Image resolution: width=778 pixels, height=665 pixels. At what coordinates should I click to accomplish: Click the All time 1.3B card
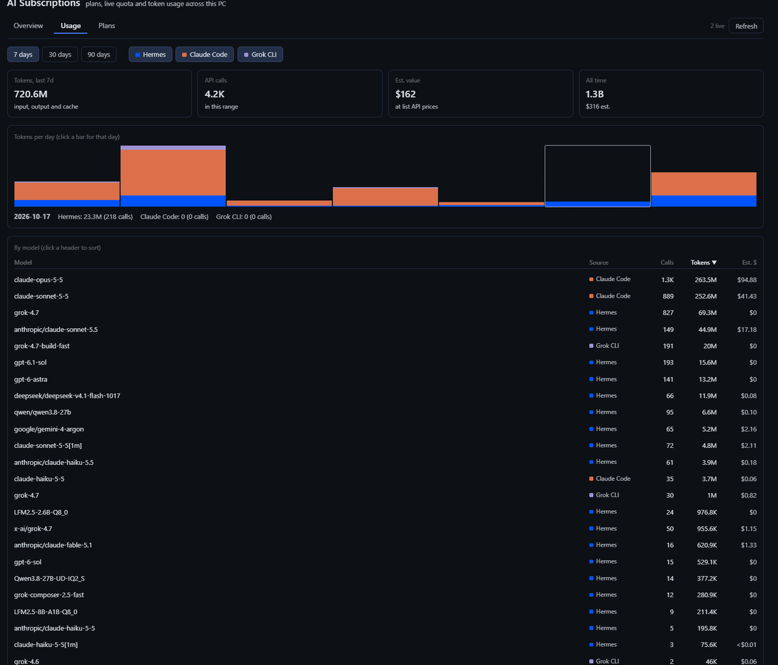coord(671,93)
